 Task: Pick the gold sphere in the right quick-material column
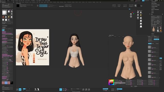click(x=141, y=15)
